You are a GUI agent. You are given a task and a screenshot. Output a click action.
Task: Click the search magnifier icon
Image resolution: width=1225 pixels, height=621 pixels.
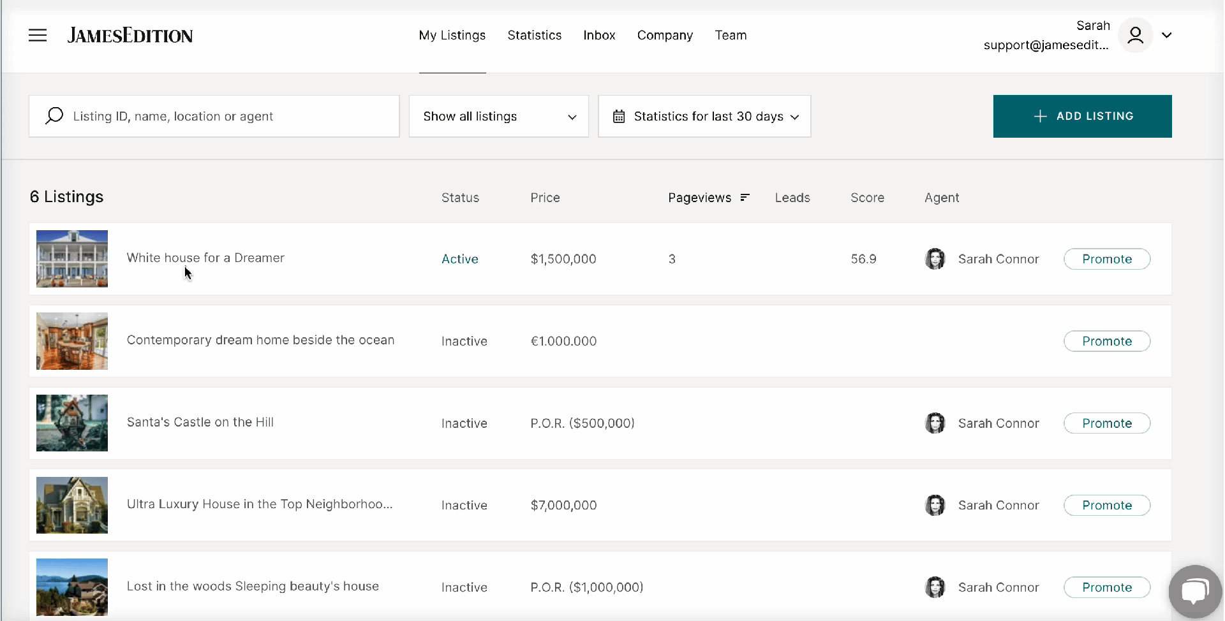[x=54, y=115]
